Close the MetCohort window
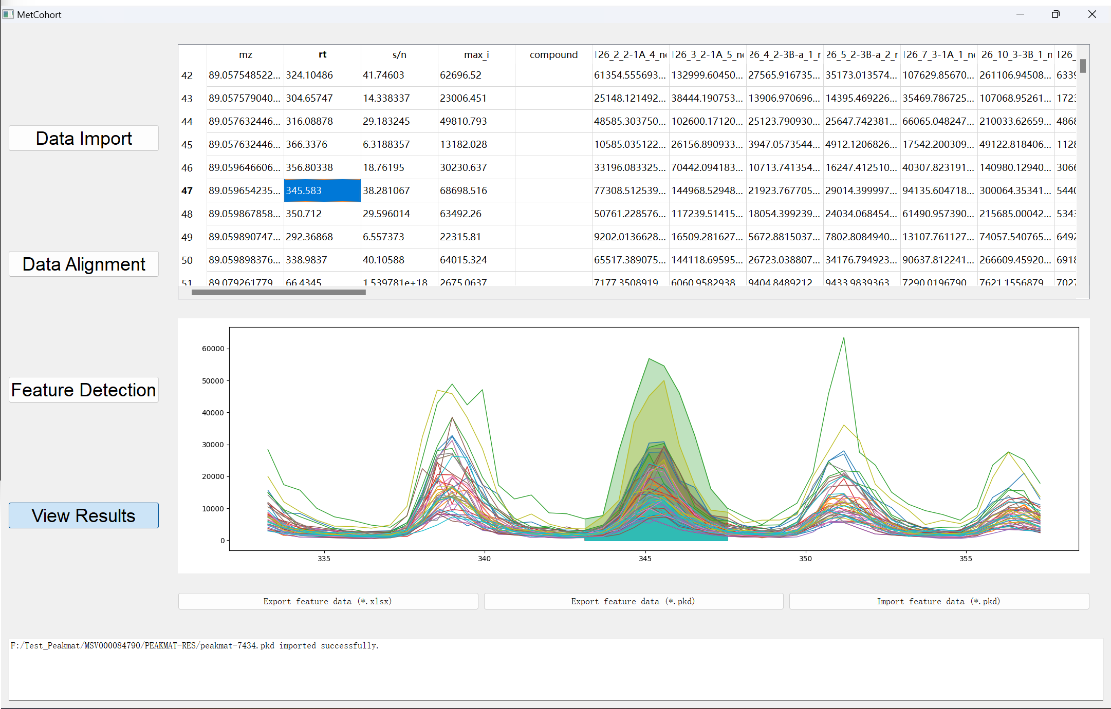The height and width of the screenshot is (709, 1111). tap(1092, 14)
